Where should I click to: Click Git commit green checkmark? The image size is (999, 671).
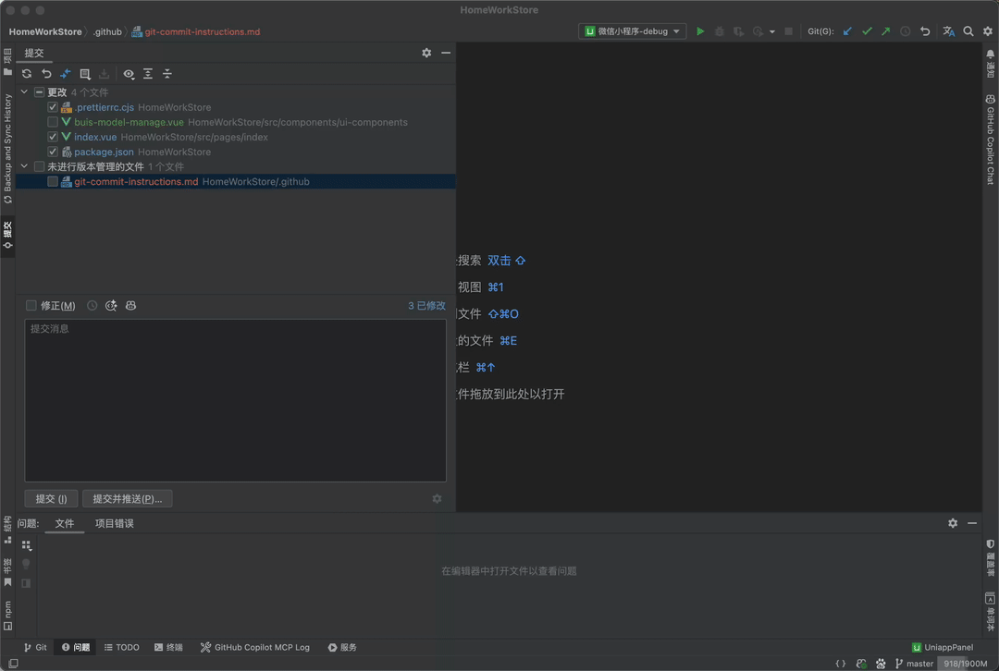[867, 31]
